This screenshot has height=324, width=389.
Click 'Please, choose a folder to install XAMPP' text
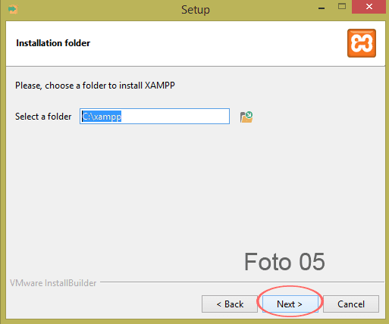(95, 86)
